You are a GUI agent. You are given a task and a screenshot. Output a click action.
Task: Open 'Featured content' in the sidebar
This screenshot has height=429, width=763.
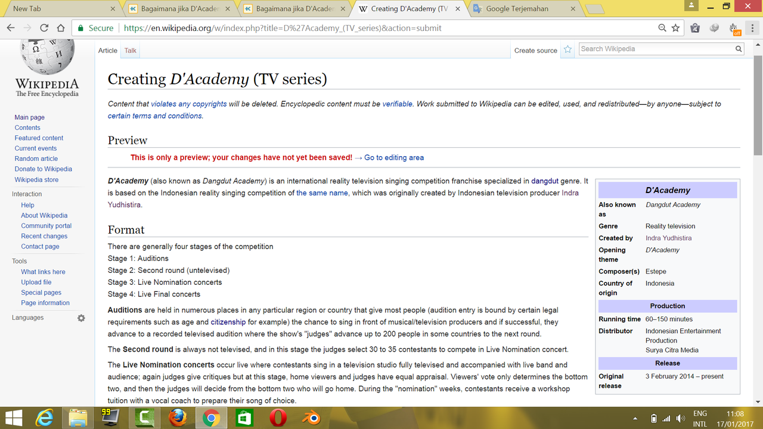point(39,138)
